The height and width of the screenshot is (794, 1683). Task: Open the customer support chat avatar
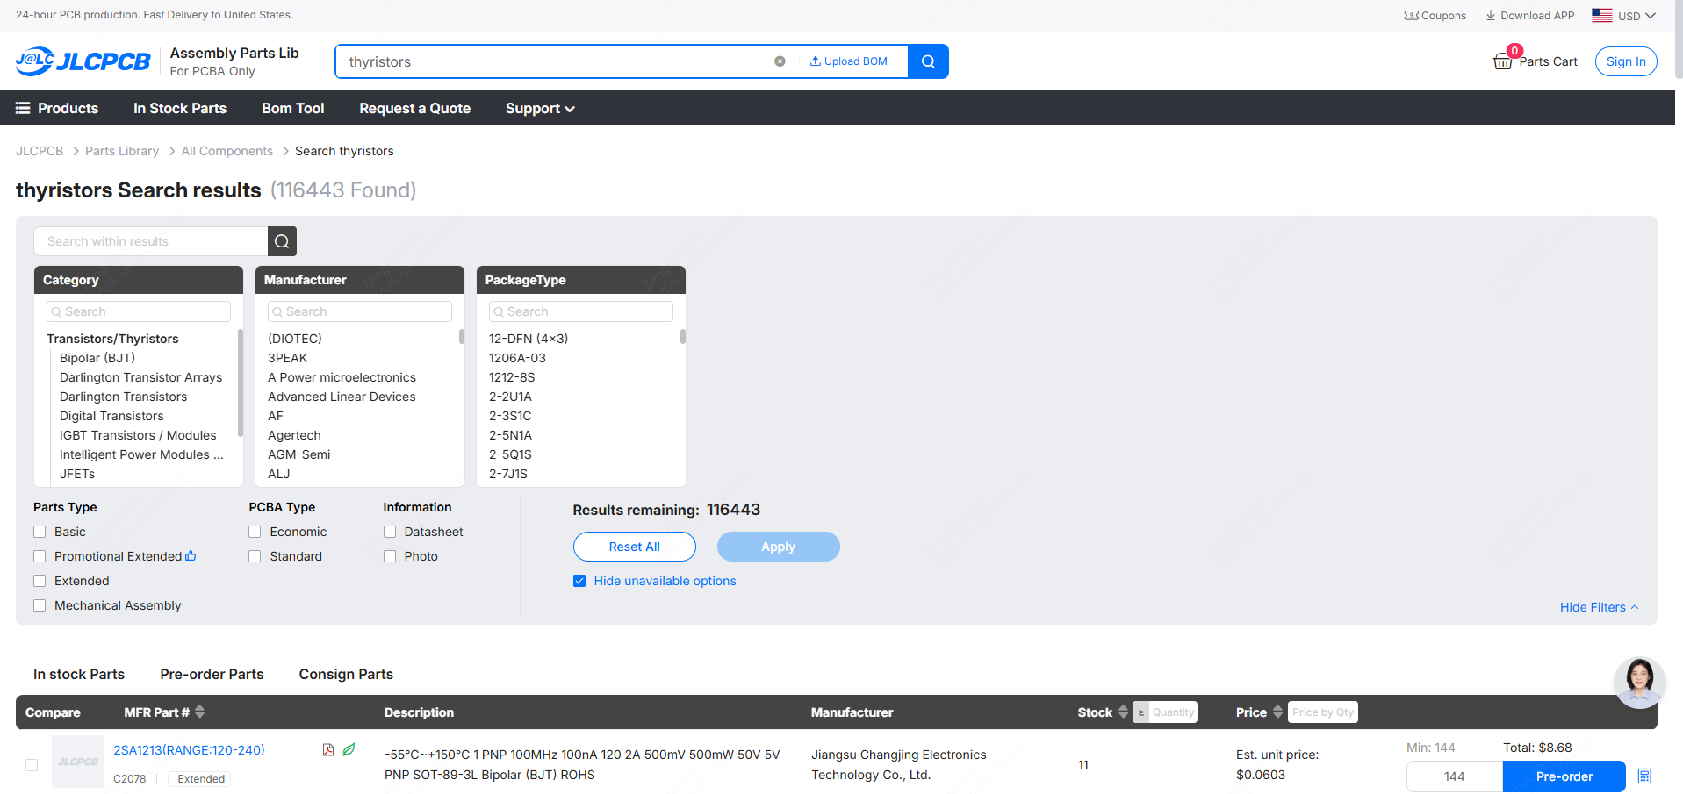click(1639, 682)
